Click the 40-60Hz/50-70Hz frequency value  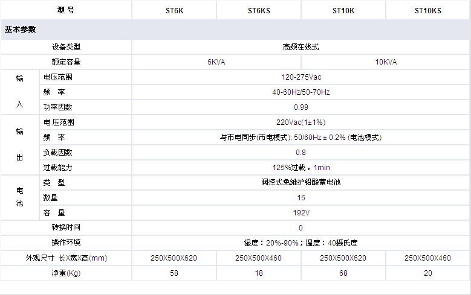point(300,92)
